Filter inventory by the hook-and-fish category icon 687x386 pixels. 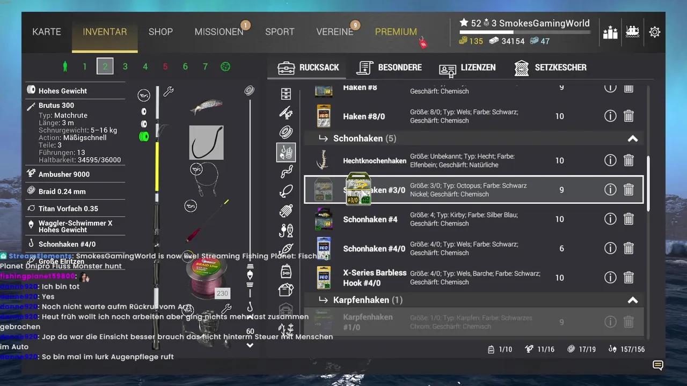tap(286, 231)
